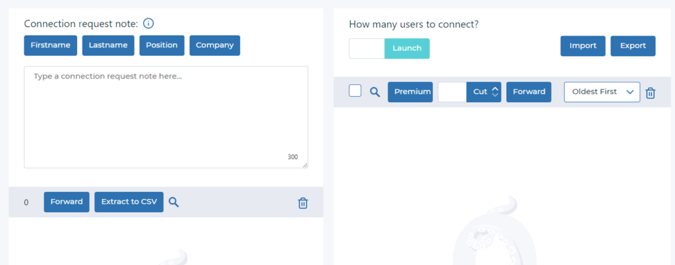Image resolution: width=675 pixels, height=265 pixels.
Task: Click the info icon beside Connection request note
Action: click(148, 23)
